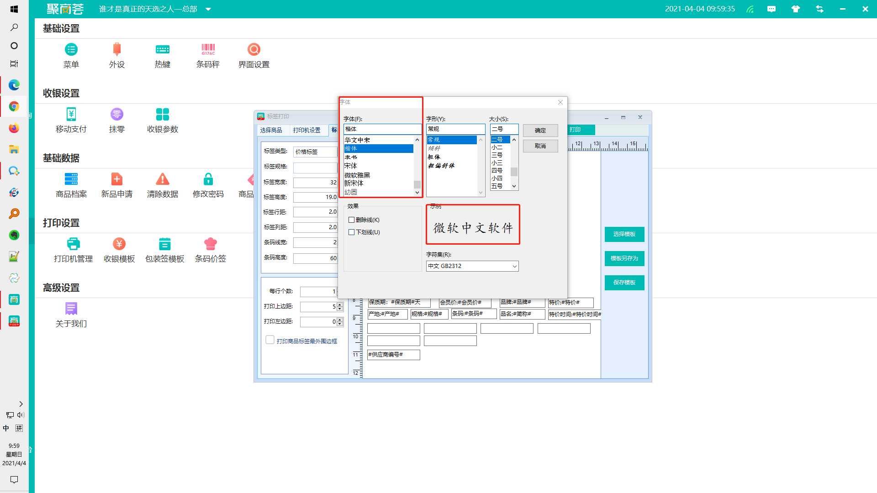Enable the 删除线 strikethrough checkbox
Screen dimensions: 877x493
coord(352,220)
